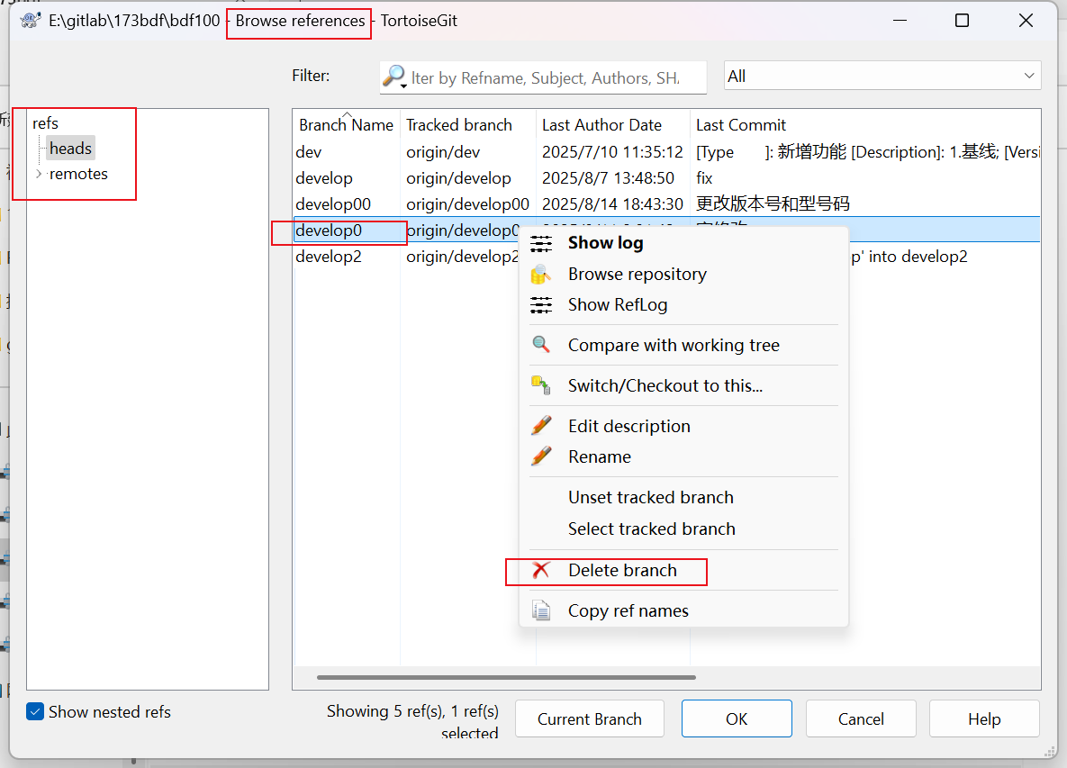The height and width of the screenshot is (768, 1067).
Task: Choose Select tracked branch from context menu
Action: point(650,529)
